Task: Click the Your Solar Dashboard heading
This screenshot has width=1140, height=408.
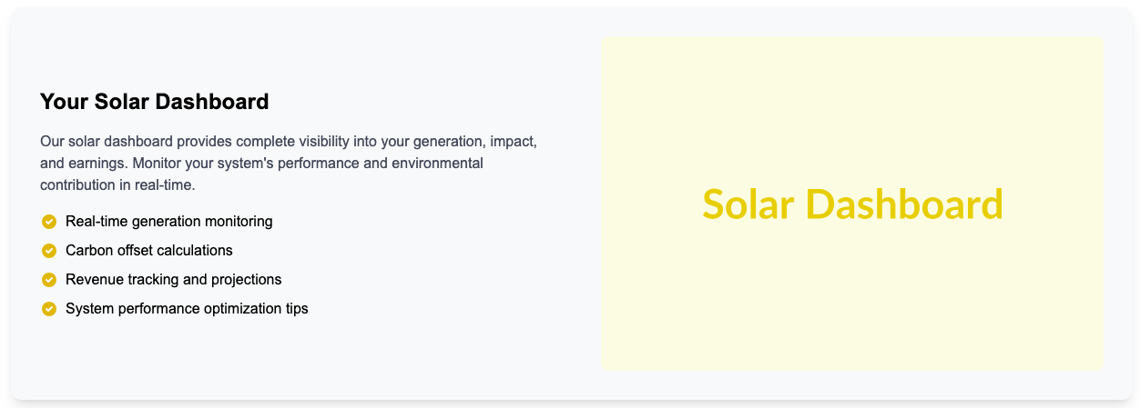Action: pyautogui.click(x=155, y=102)
